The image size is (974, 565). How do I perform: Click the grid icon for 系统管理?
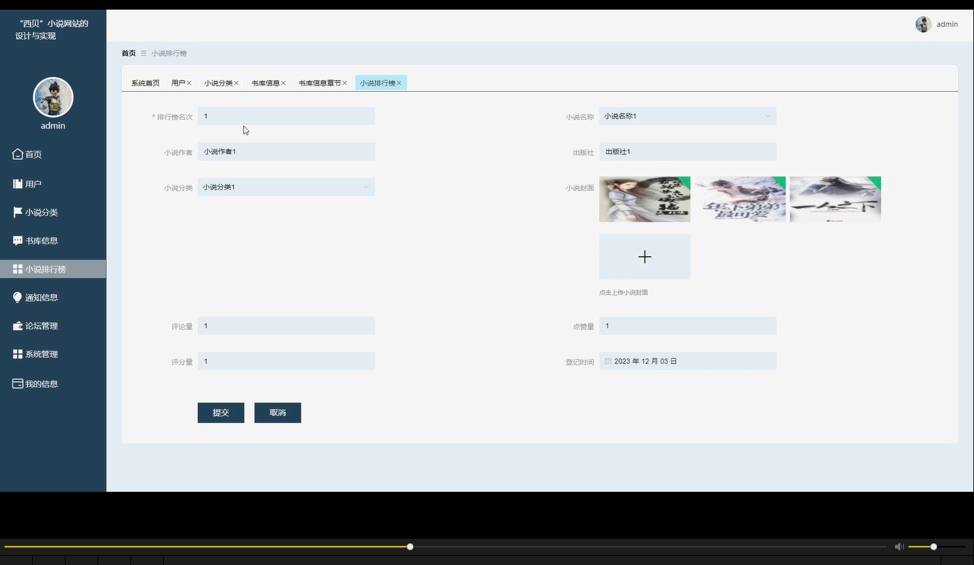(x=17, y=354)
